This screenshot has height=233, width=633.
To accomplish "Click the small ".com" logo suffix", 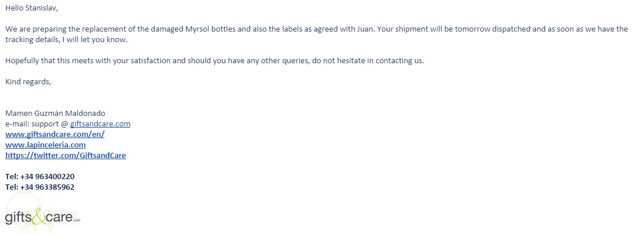I will pyautogui.click(x=77, y=221).
